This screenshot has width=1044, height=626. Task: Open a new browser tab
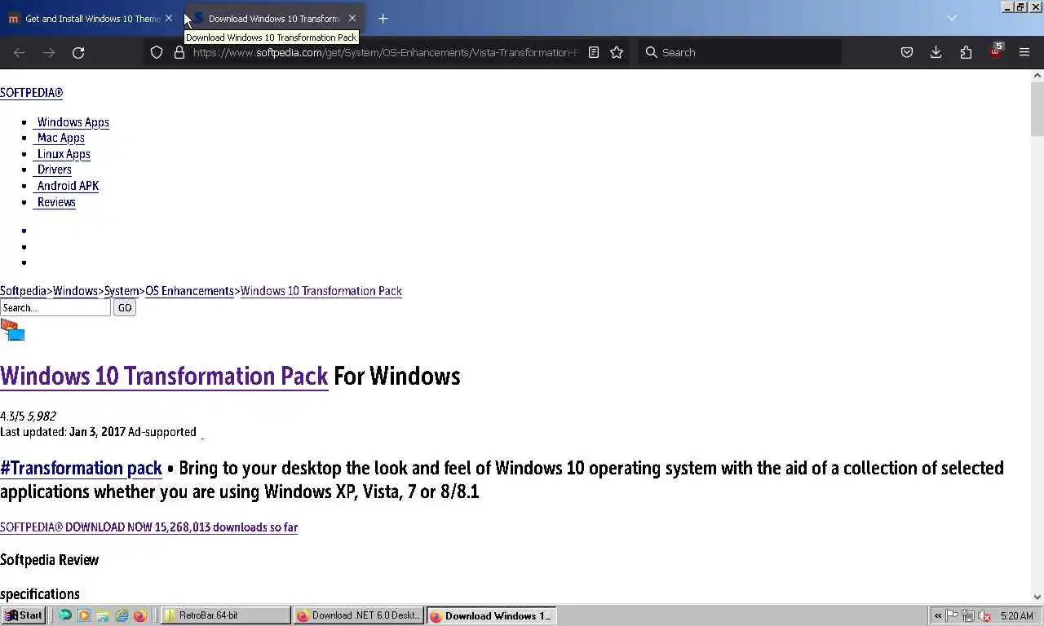383,18
